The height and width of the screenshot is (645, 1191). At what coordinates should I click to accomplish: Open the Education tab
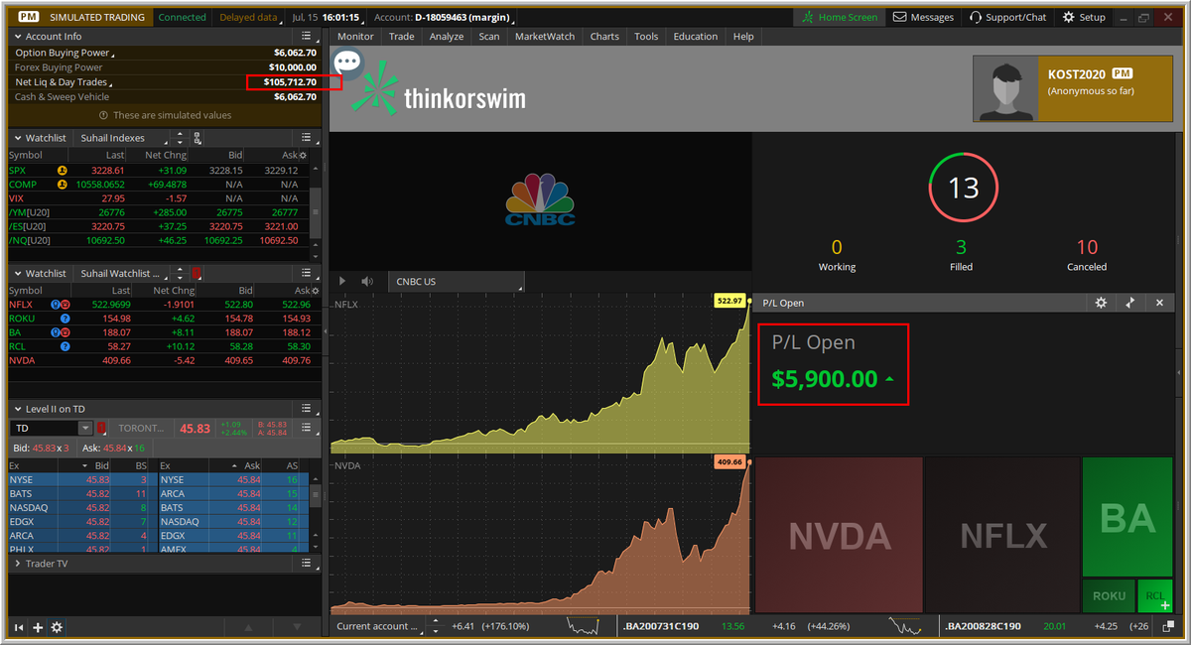point(696,37)
